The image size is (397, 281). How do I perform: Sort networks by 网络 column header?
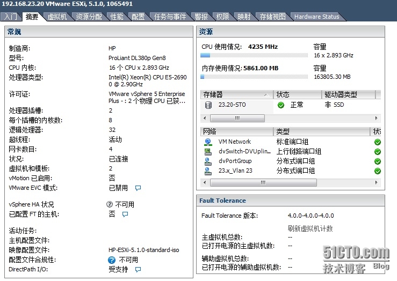click(236, 131)
